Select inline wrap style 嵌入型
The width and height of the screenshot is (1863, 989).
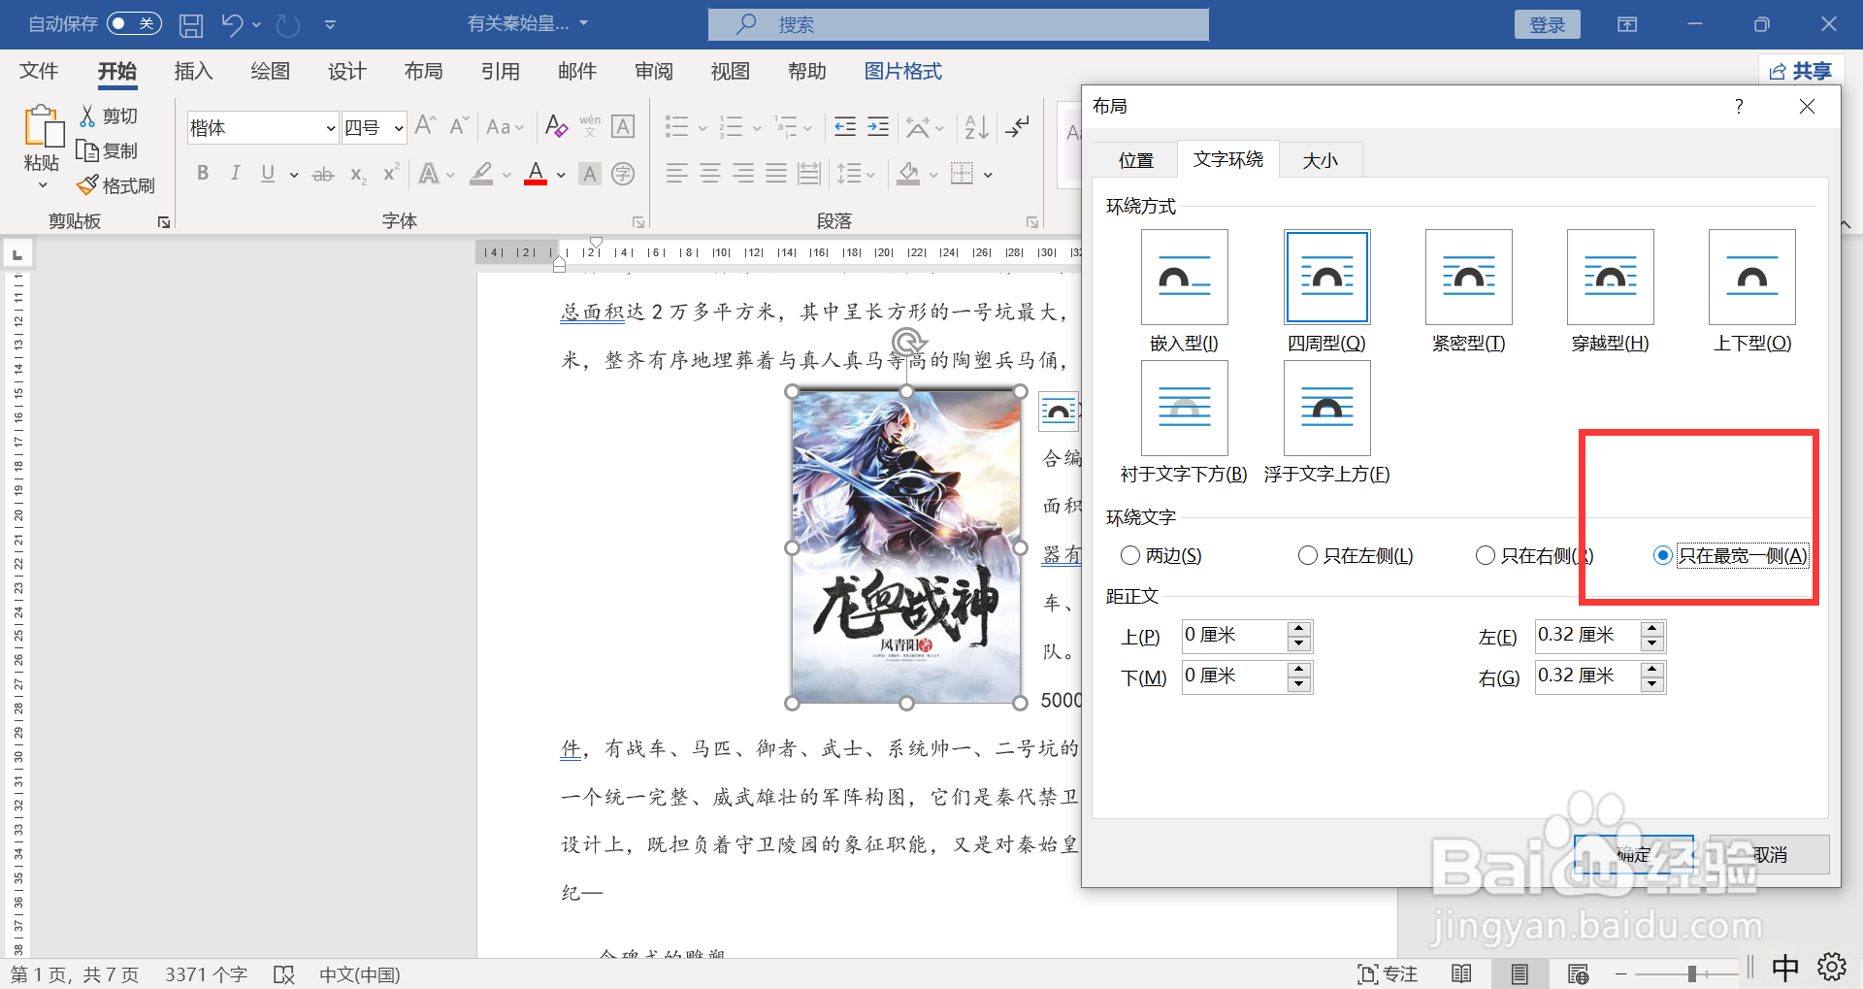(1184, 277)
